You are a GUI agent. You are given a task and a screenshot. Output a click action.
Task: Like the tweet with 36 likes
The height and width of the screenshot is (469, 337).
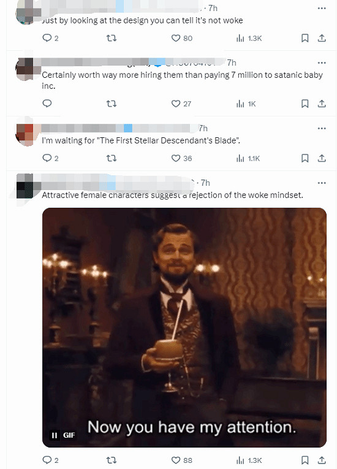(x=181, y=158)
